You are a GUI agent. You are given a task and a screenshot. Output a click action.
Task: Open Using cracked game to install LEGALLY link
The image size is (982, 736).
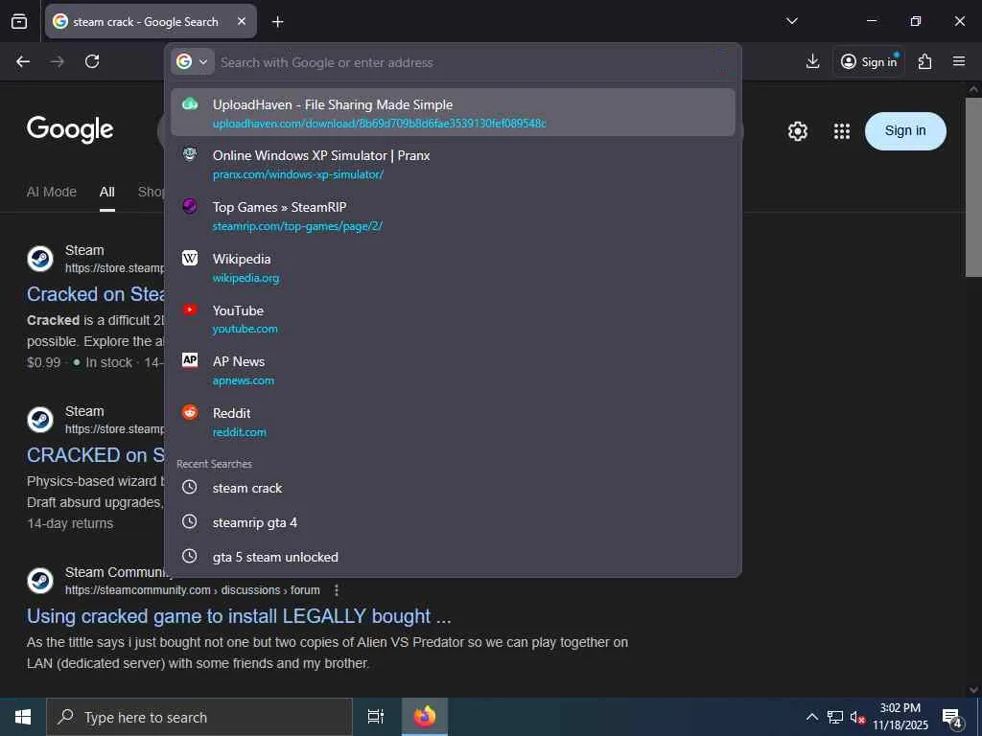239,616
